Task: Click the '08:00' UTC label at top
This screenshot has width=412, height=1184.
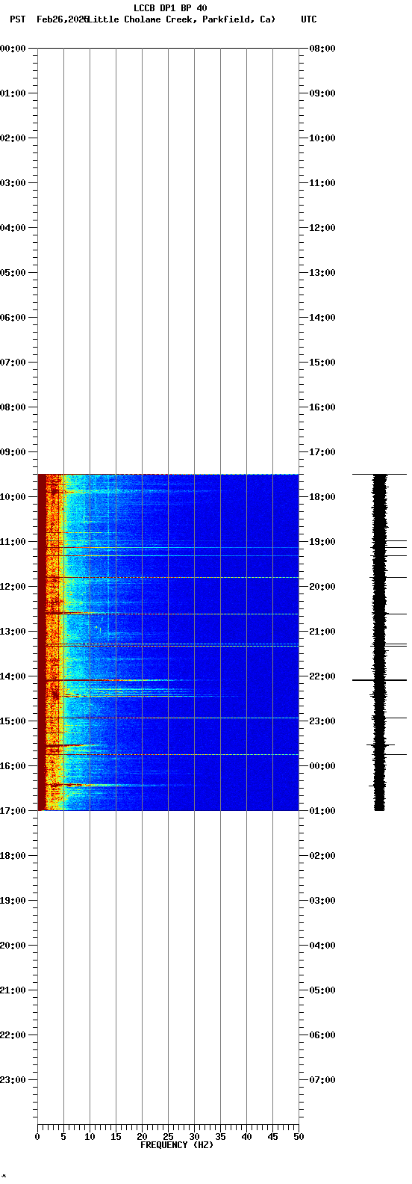Action: coord(322,49)
